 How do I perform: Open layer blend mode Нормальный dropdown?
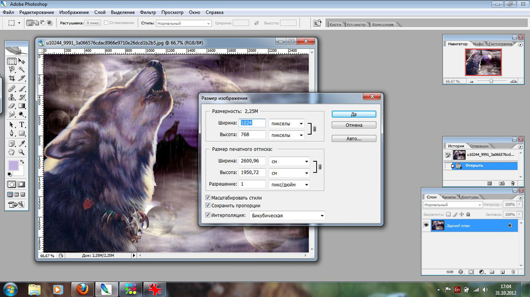pyautogui.click(x=452, y=205)
